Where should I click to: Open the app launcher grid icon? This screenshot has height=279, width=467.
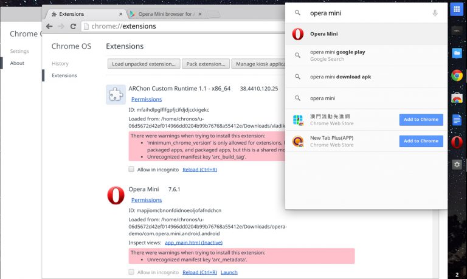coord(457,10)
